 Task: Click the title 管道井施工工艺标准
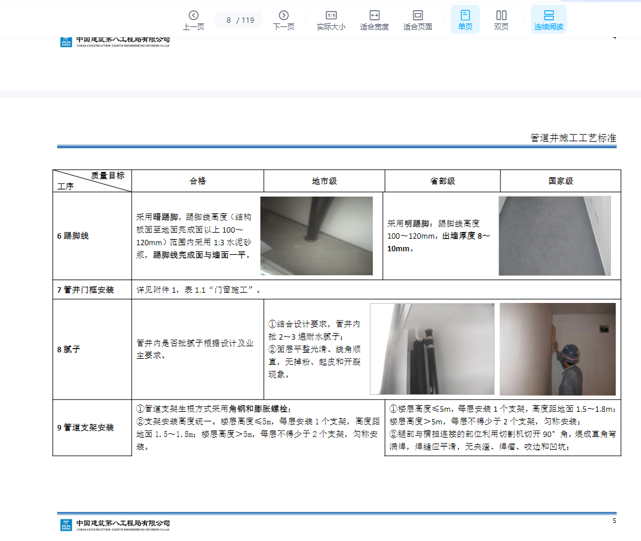[x=573, y=138]
